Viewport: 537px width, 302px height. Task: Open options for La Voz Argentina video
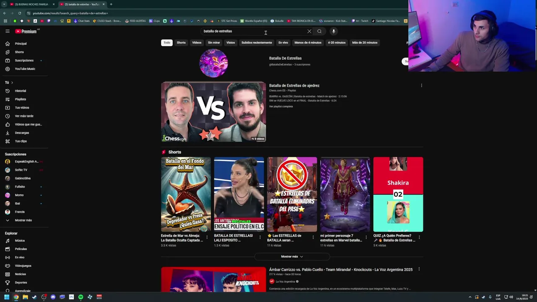coord(419,269)
